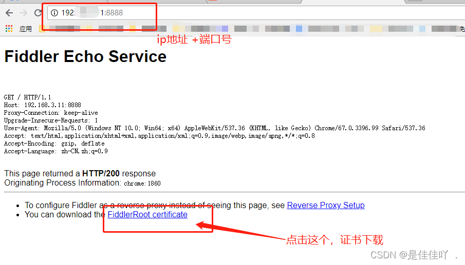Reload the page with the refresh icon

38,13
